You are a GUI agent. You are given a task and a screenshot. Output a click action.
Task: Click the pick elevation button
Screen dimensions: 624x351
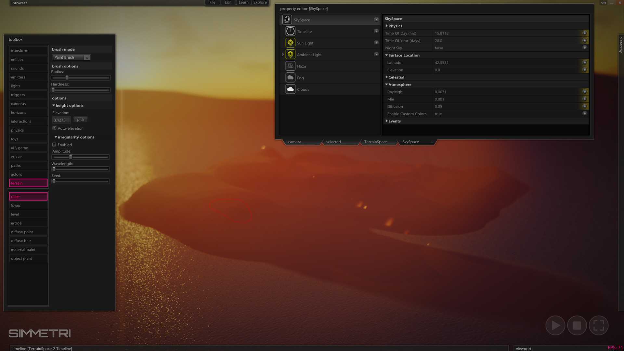click(81, 120)
